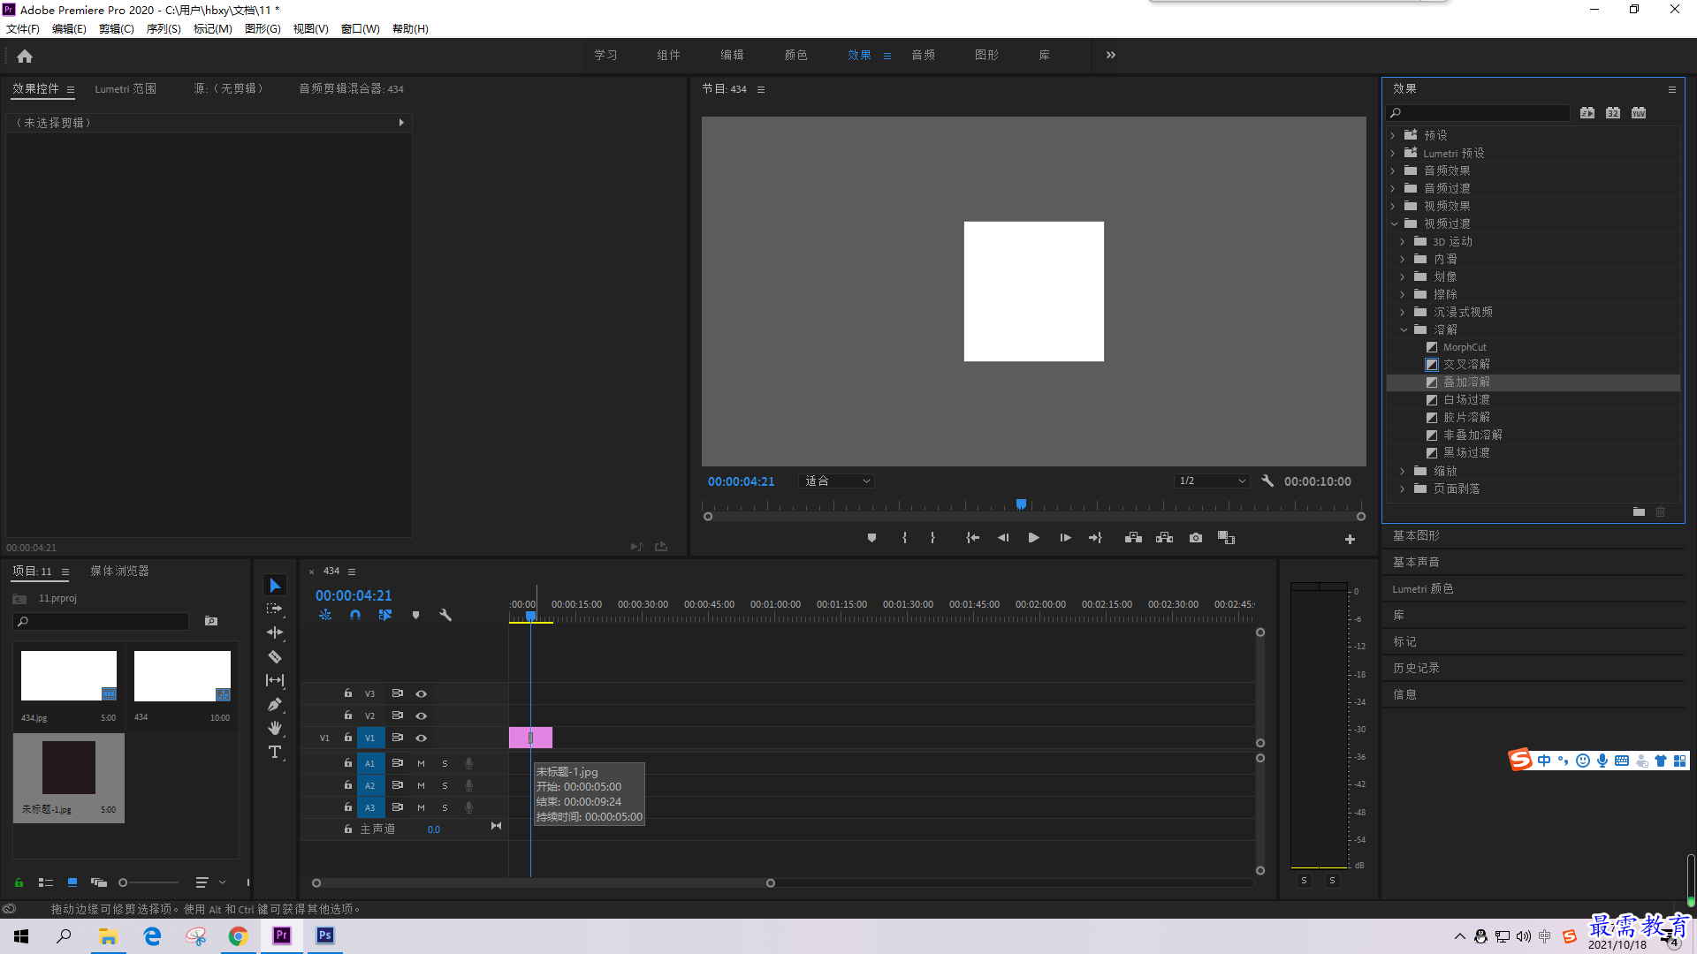Click the Extract button
Image resolution: width=1697 pixels, height=954 pixels.
pyautogui.click(x=1164, y=537)
